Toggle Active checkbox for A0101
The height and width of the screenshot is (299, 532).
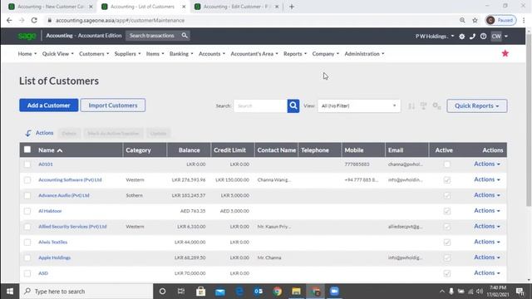point(447,164)
